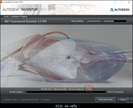133x108 pixels.
Task: Click the Autodesk logo at top right
Action: 120,10
